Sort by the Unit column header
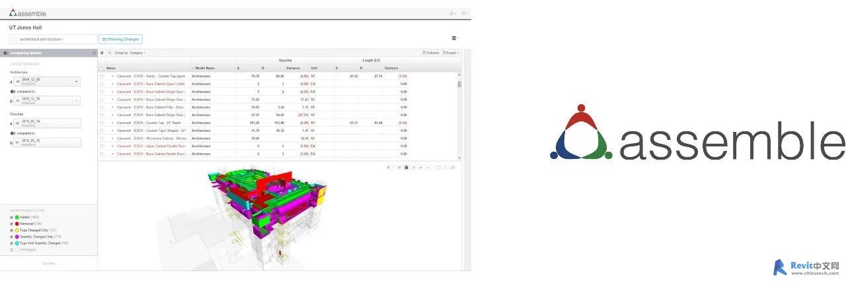Image resolution: width=846 pixels, height=281 pixels. 315,68
